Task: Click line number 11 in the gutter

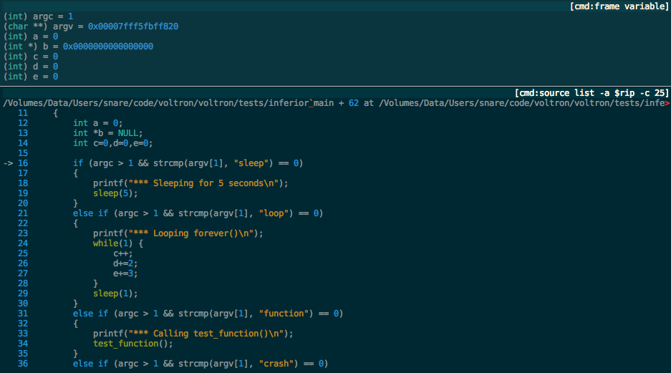Action: click(23, 114)
